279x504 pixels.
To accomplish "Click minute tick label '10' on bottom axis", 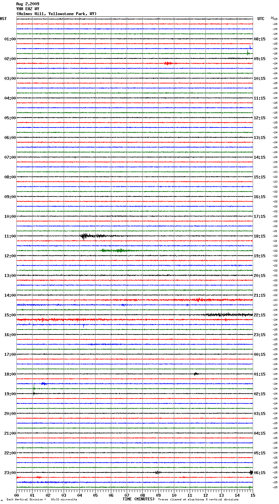I will tap(174, 495).
